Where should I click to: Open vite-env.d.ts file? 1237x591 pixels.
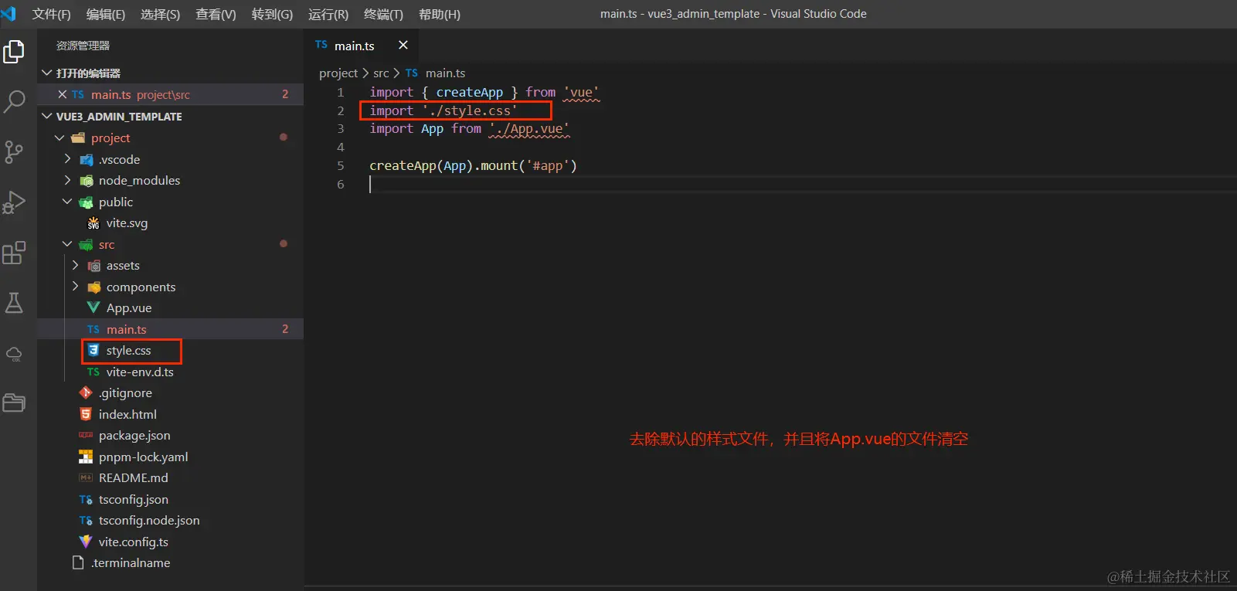click(140, 372)
